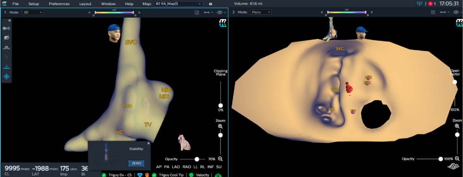463x177 pixels.
Task: Switch to RAO view orientation
Action: coord(187,167)
